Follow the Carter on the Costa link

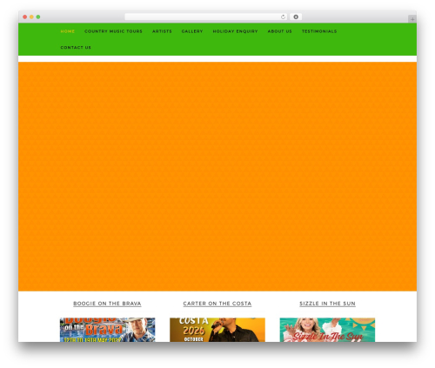pos(217,304)
